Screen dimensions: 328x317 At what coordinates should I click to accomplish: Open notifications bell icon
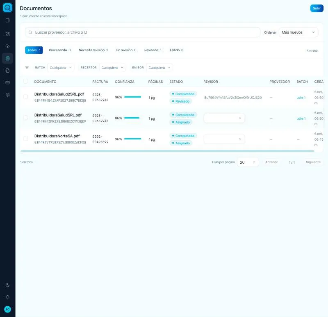7,297
